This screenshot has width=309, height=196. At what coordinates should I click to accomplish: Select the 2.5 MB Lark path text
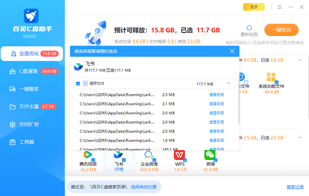(117, 95)
